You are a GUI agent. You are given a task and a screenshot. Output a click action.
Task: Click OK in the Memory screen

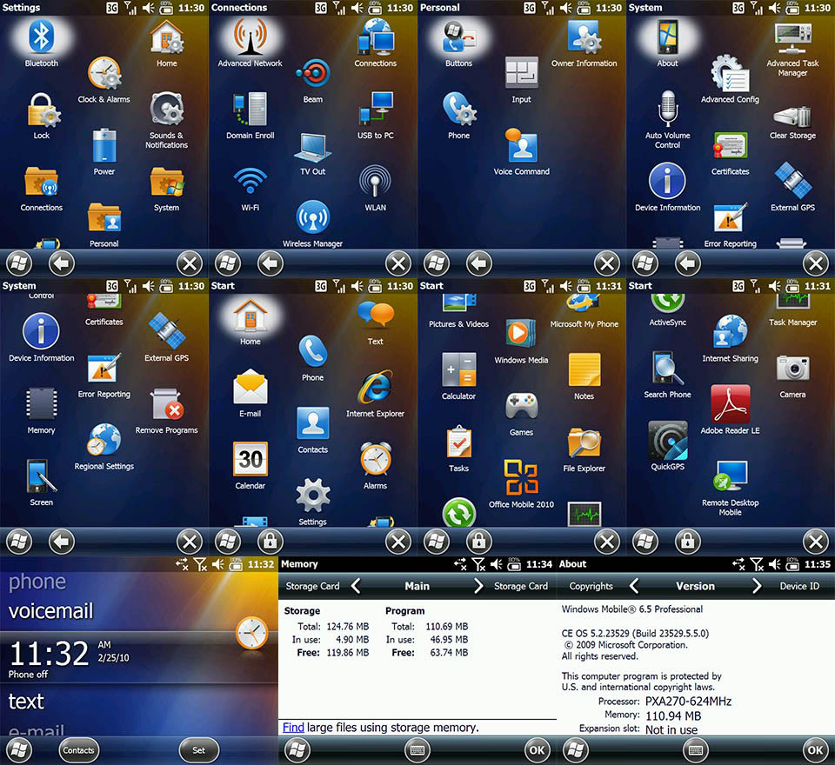(538, 750)
